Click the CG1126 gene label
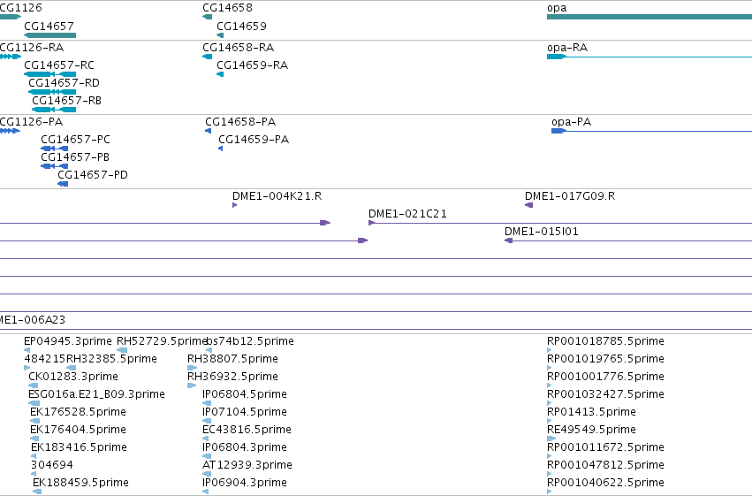Viewport: 752px width, 496px height. (x=20, y=8)
